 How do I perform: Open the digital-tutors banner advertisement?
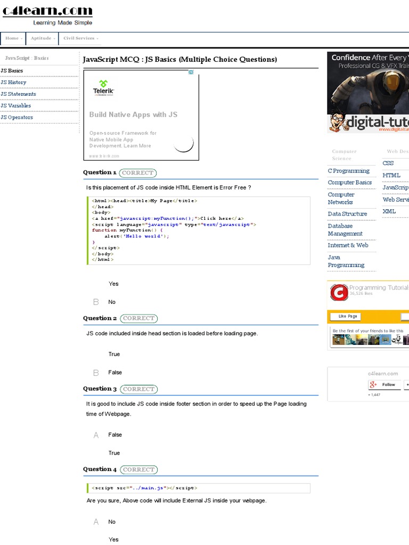368,92
